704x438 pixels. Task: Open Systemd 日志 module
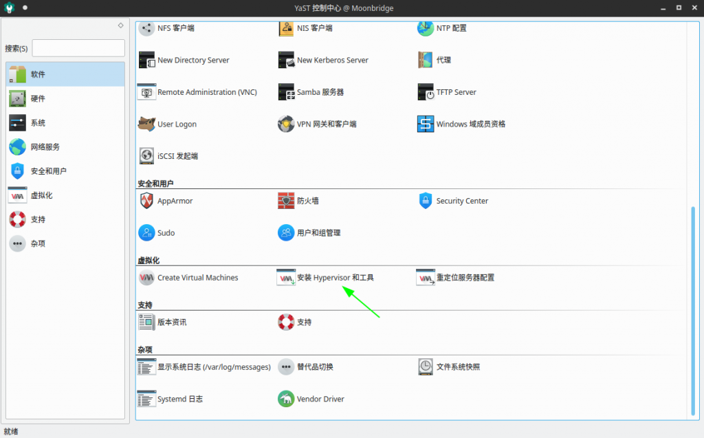click(179, 399)
